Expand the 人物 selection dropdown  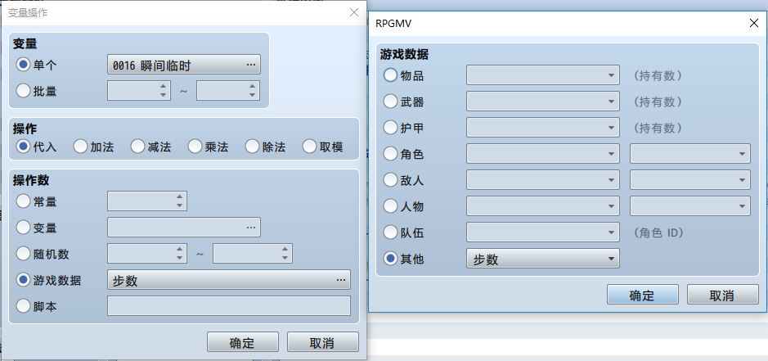(x=543, y=206)
